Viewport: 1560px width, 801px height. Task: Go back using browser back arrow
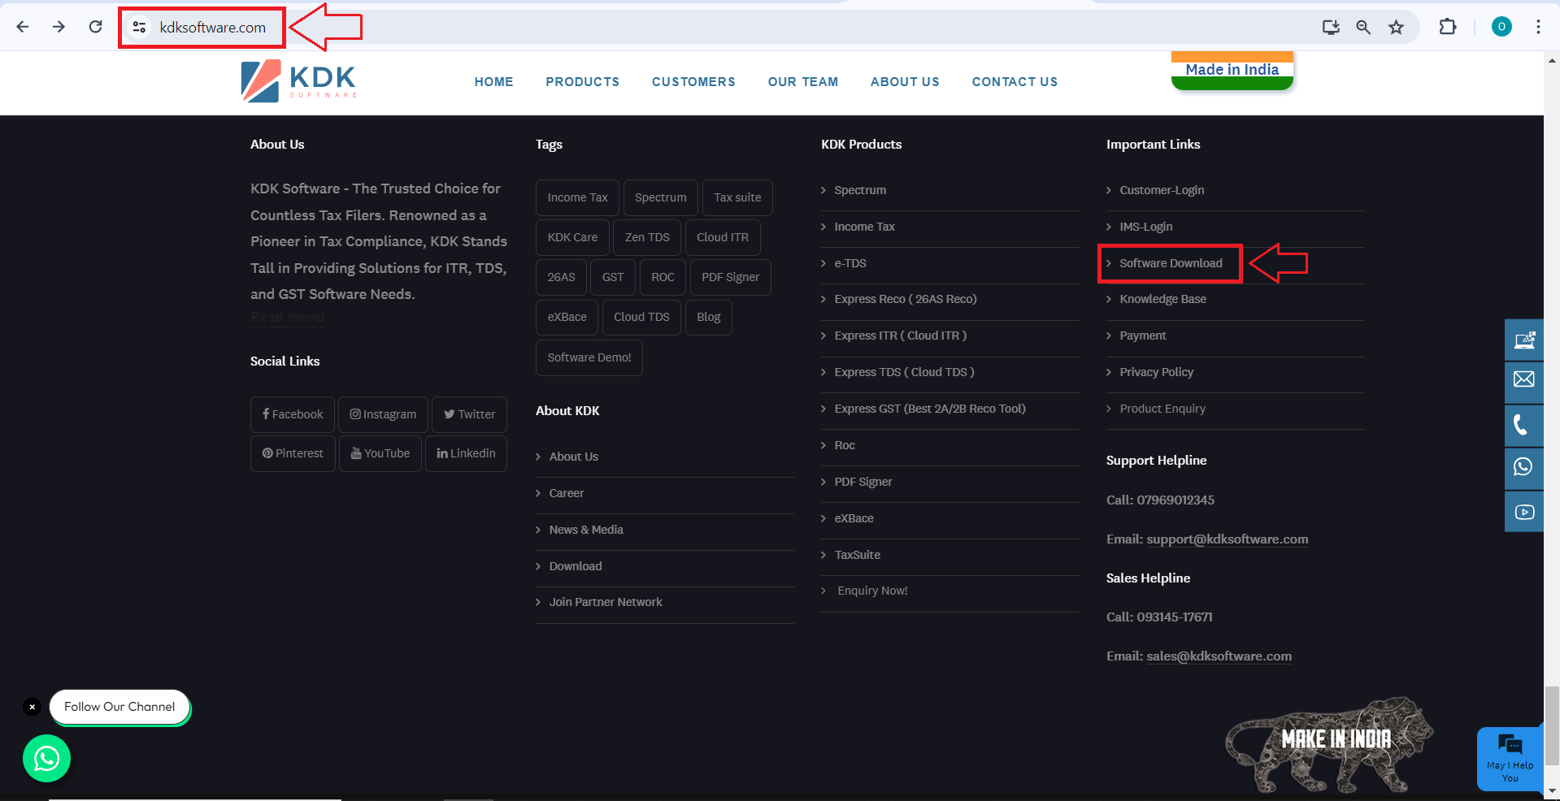point(23,27)
